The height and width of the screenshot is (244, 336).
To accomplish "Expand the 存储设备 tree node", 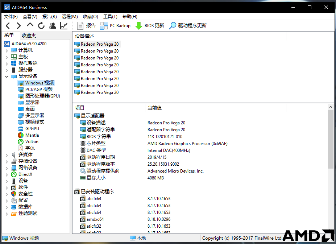I will (x=7, y=161).
